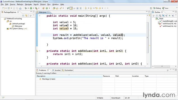Click the New Java Package icon
The image size is (178, 100).
[x=43, y=8]
